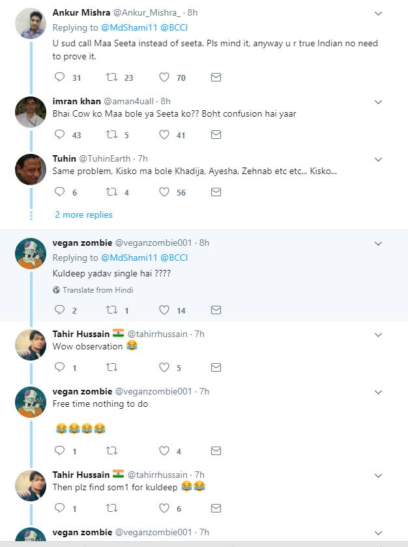Open more options for Ankur Mishra's tweet
This screenshot has width=408, height=547.
(378, 13)
